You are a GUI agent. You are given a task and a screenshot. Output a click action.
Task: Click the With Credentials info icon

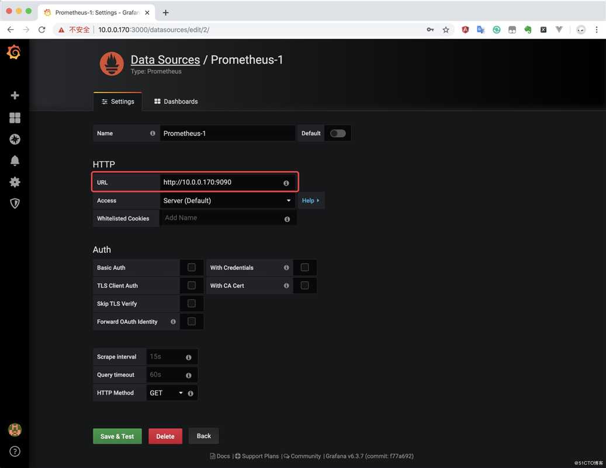286,267
